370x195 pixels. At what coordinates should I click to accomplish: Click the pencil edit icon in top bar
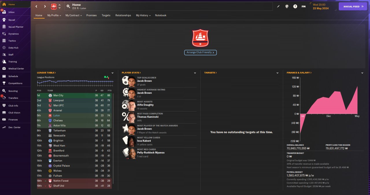[x=278, y=6]
